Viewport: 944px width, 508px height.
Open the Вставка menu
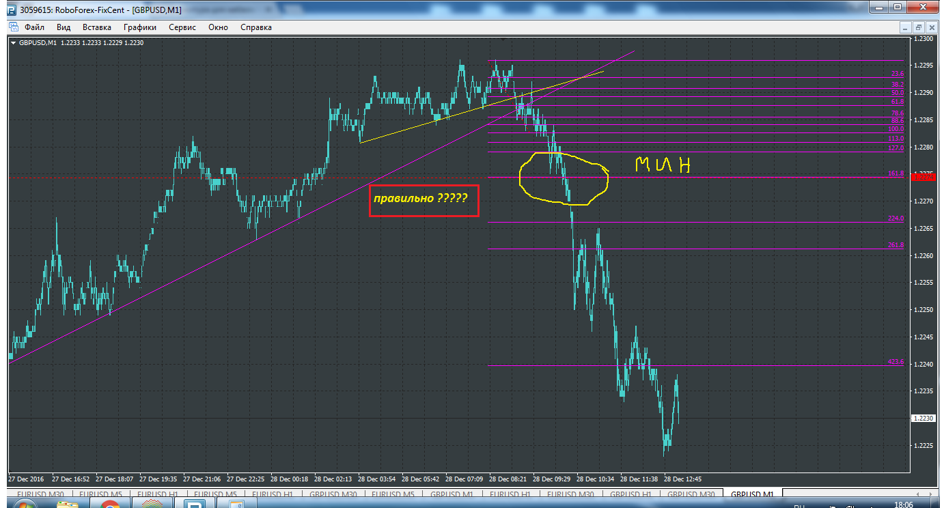[96, 27]
